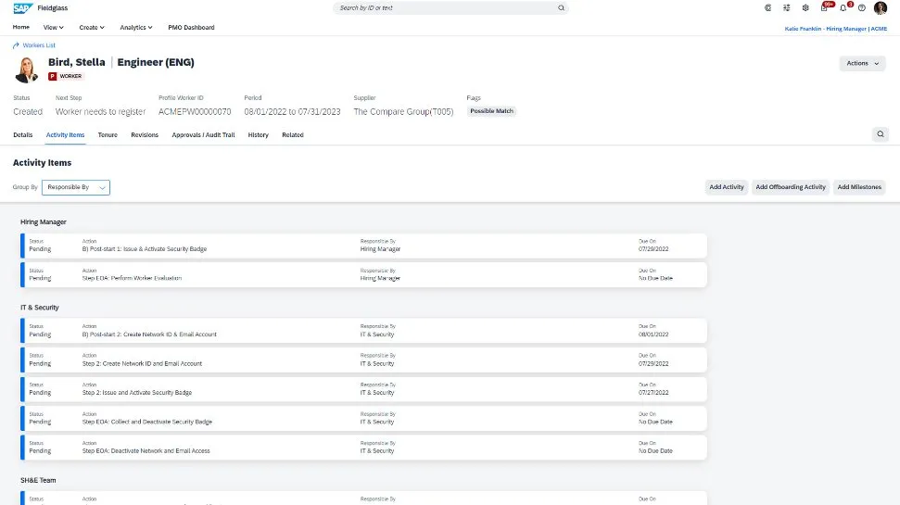Click search icon beside the tab row
Image resolution: width=900 pixels, height=505 pixels.
[x=880, y=134]
